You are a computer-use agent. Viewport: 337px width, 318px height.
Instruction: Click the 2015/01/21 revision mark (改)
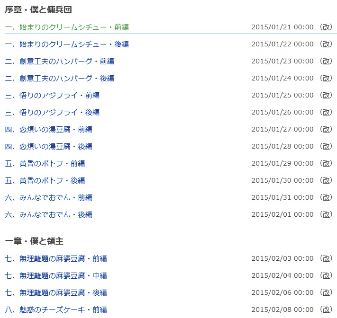click(327, 27)
